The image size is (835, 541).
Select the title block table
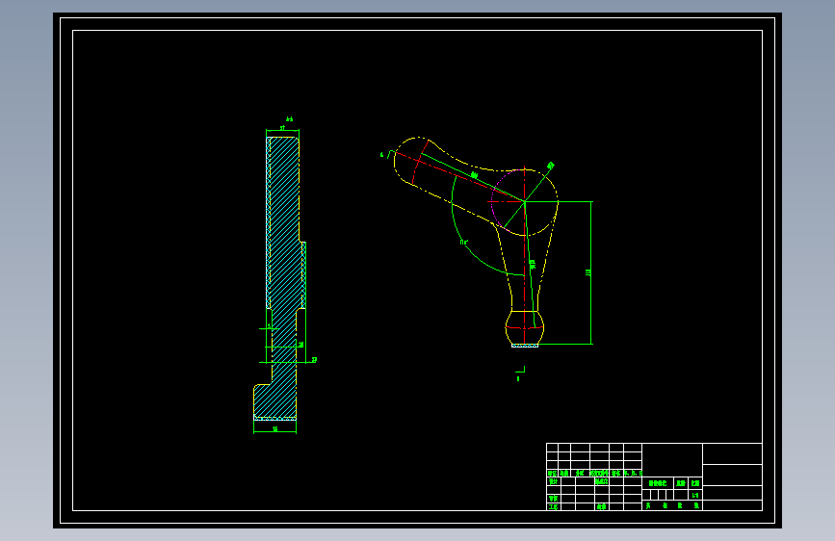(654, 477)
